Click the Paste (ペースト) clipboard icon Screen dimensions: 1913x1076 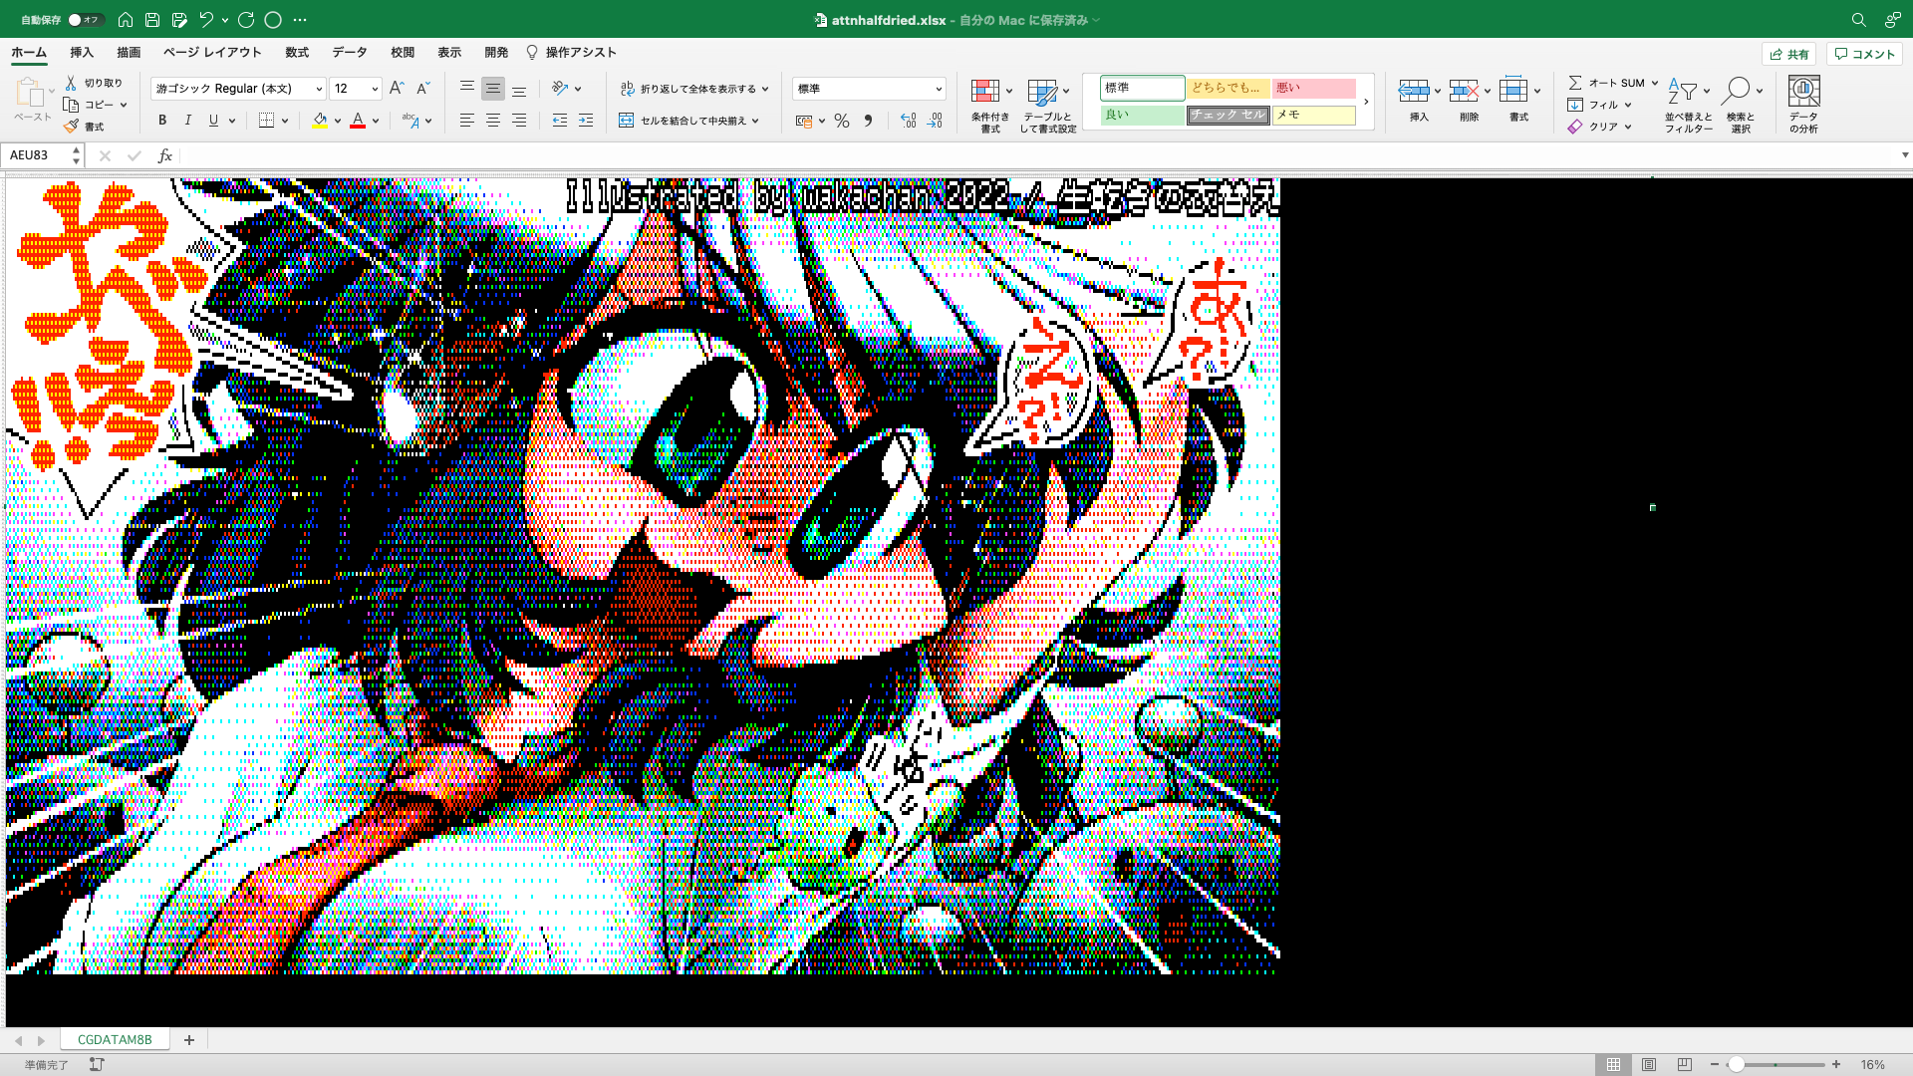(30, 94)
